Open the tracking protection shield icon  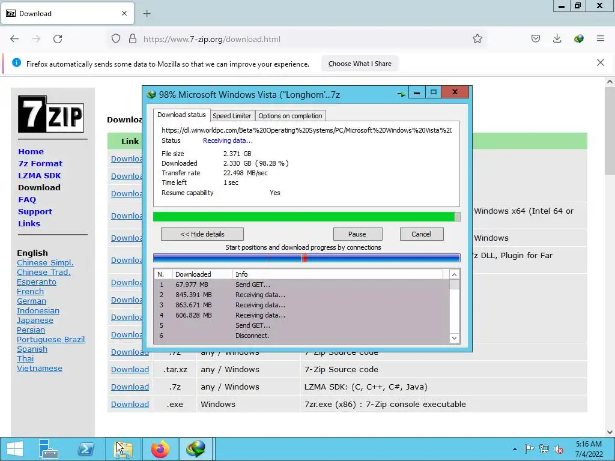tap(116, 39)
